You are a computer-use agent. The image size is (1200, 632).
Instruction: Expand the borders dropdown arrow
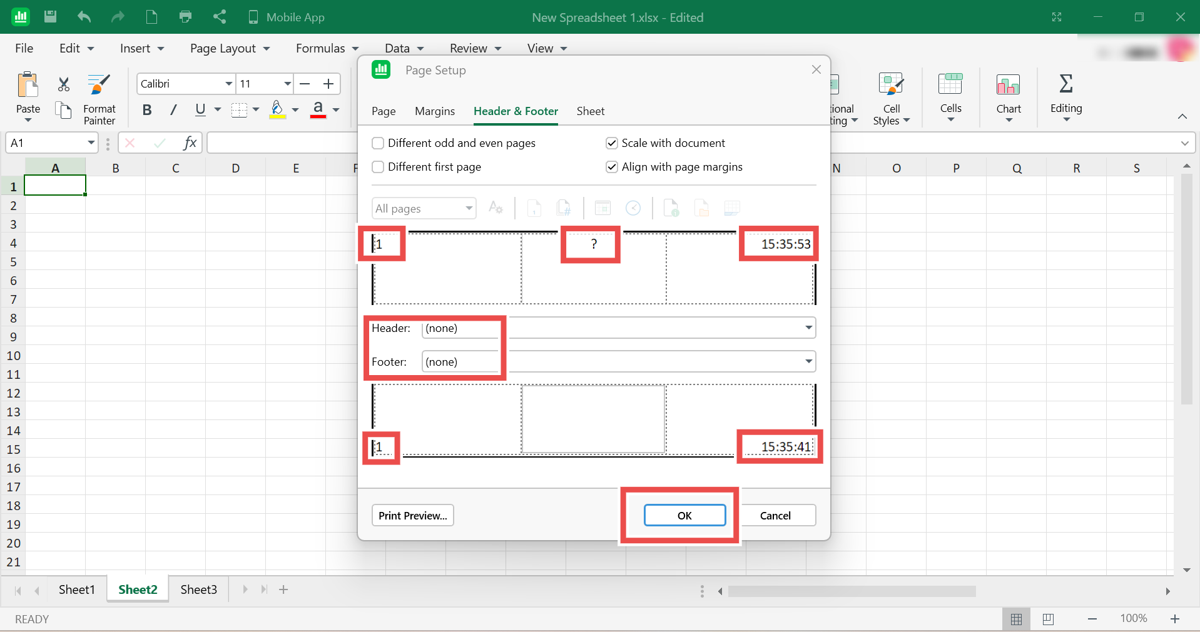tap(256, 110)
